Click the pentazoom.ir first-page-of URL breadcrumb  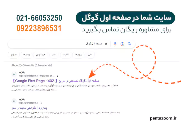pos(36,76)
